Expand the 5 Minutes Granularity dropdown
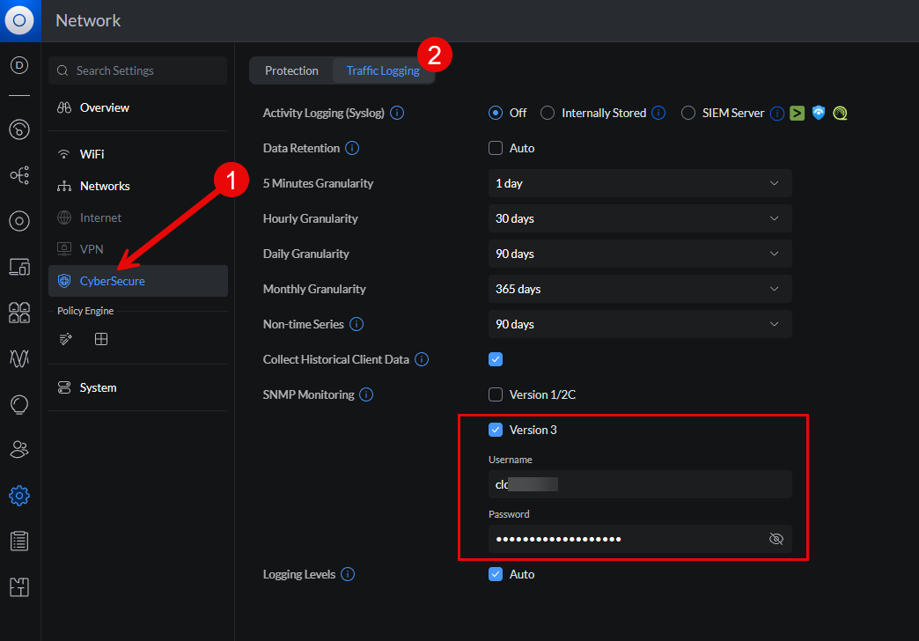This screenshot has height=641, width=919. coord(640,183)
